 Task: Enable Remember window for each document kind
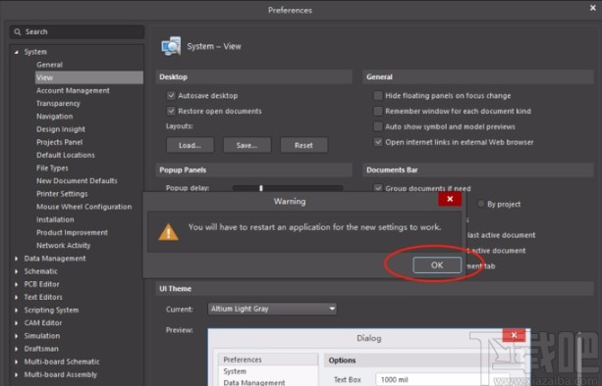click(x=378, y=111)
